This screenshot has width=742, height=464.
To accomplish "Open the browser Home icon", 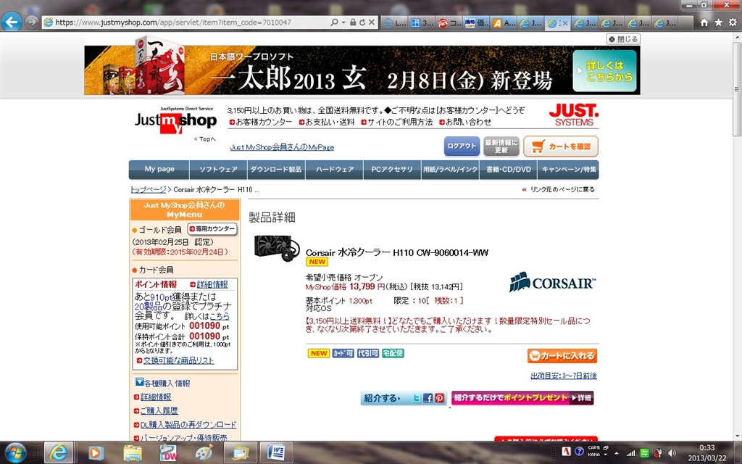I will click(x=704, y=22).
